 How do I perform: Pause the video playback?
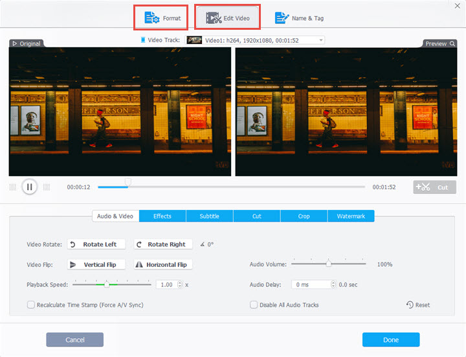click(29, 187)
